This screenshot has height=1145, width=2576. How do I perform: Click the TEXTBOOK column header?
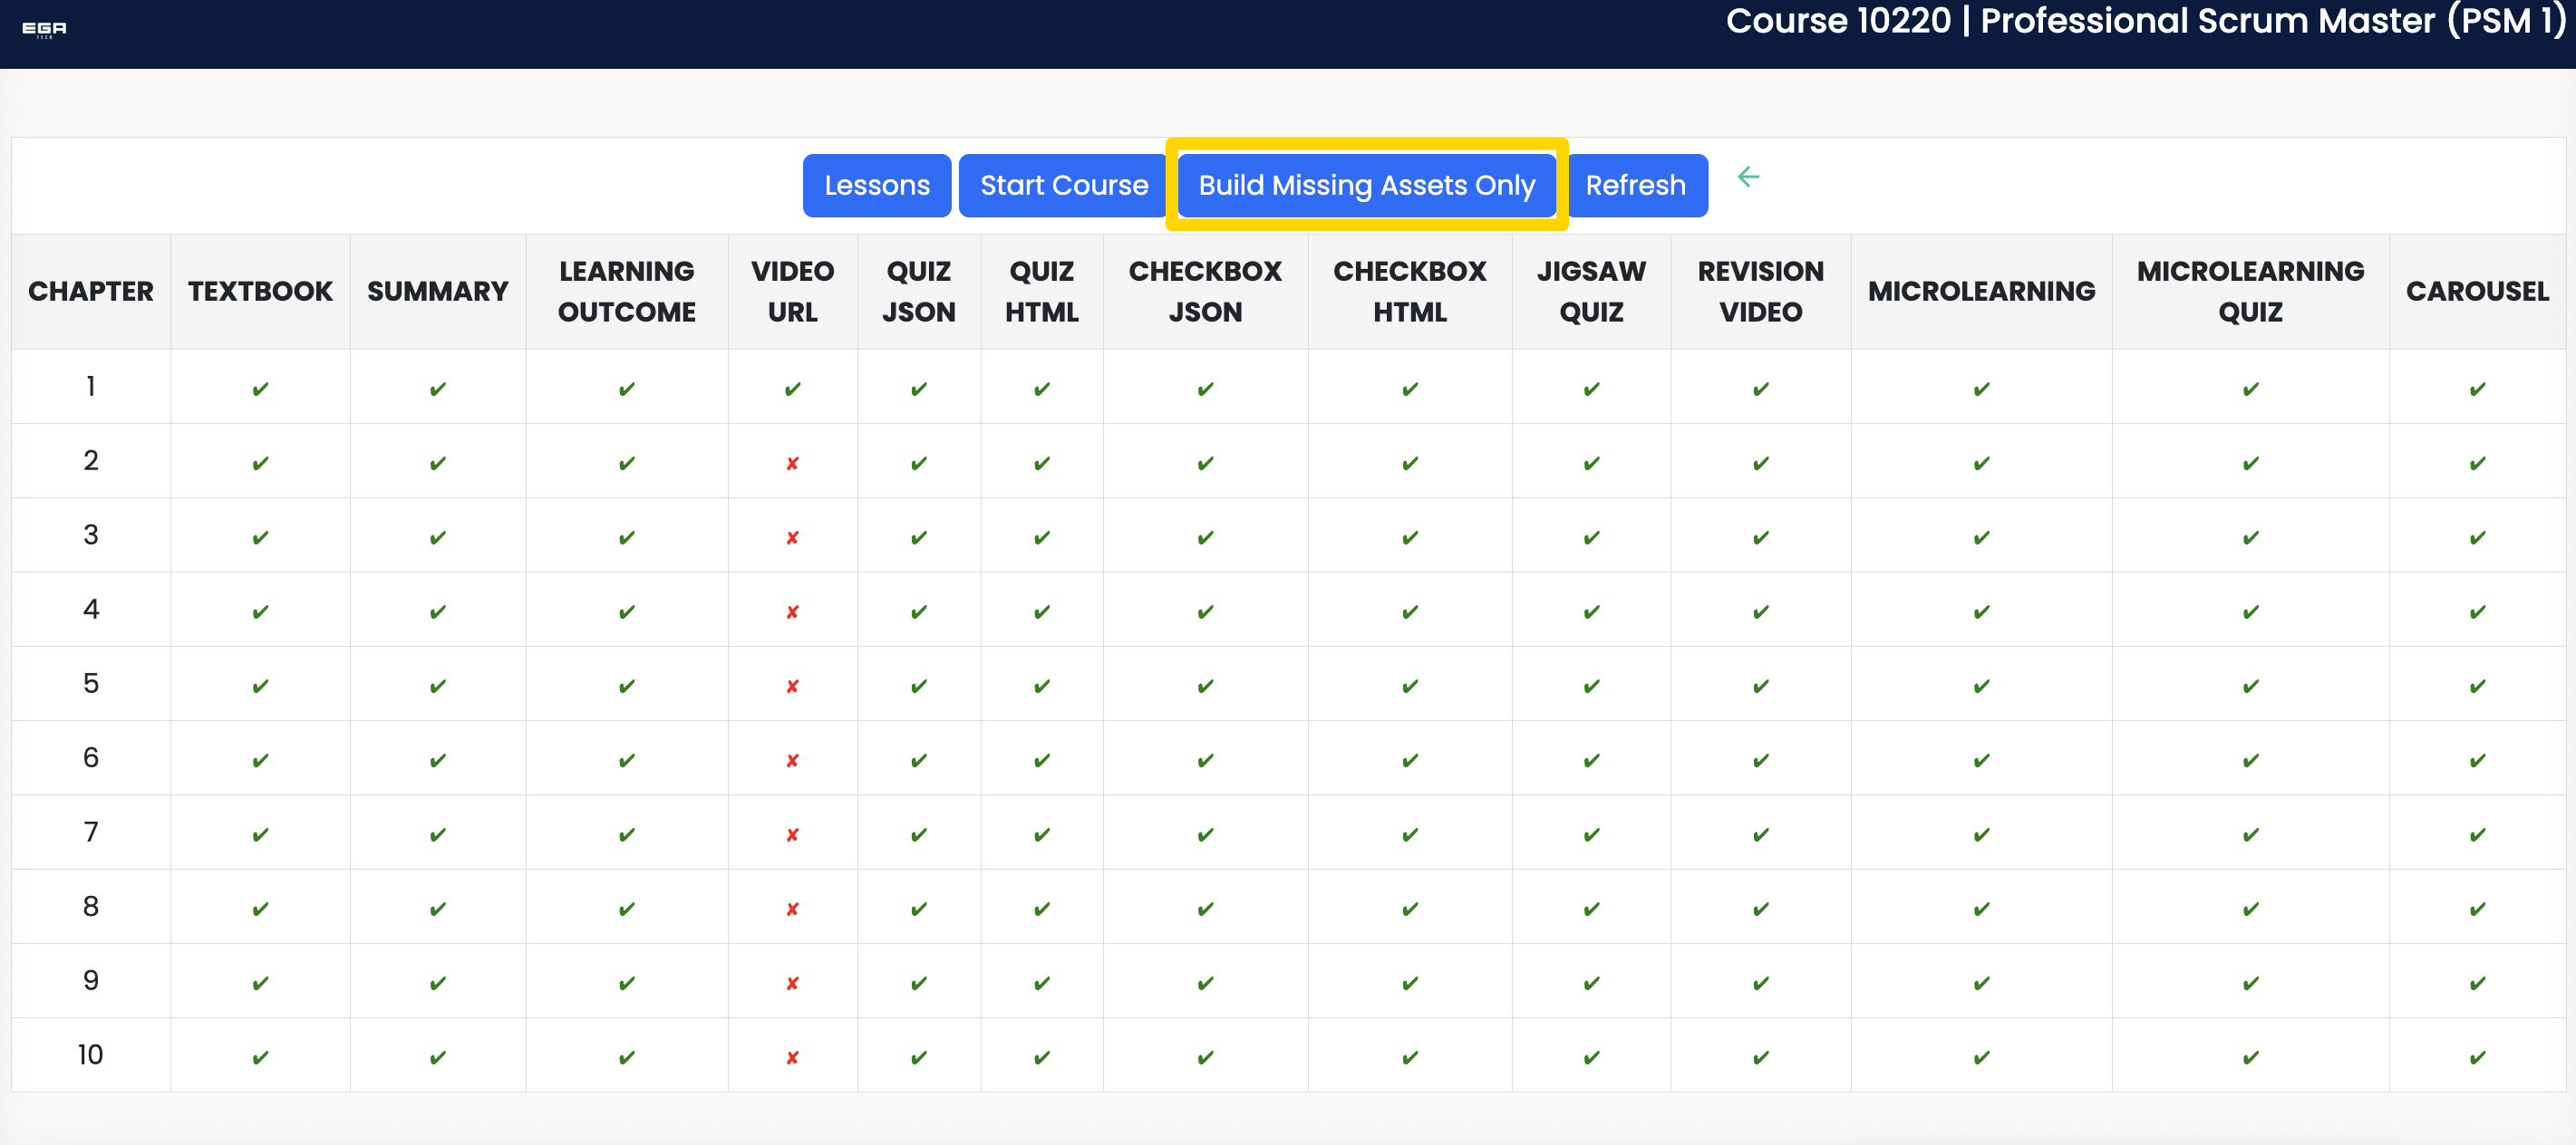click(x=260, y=292)
